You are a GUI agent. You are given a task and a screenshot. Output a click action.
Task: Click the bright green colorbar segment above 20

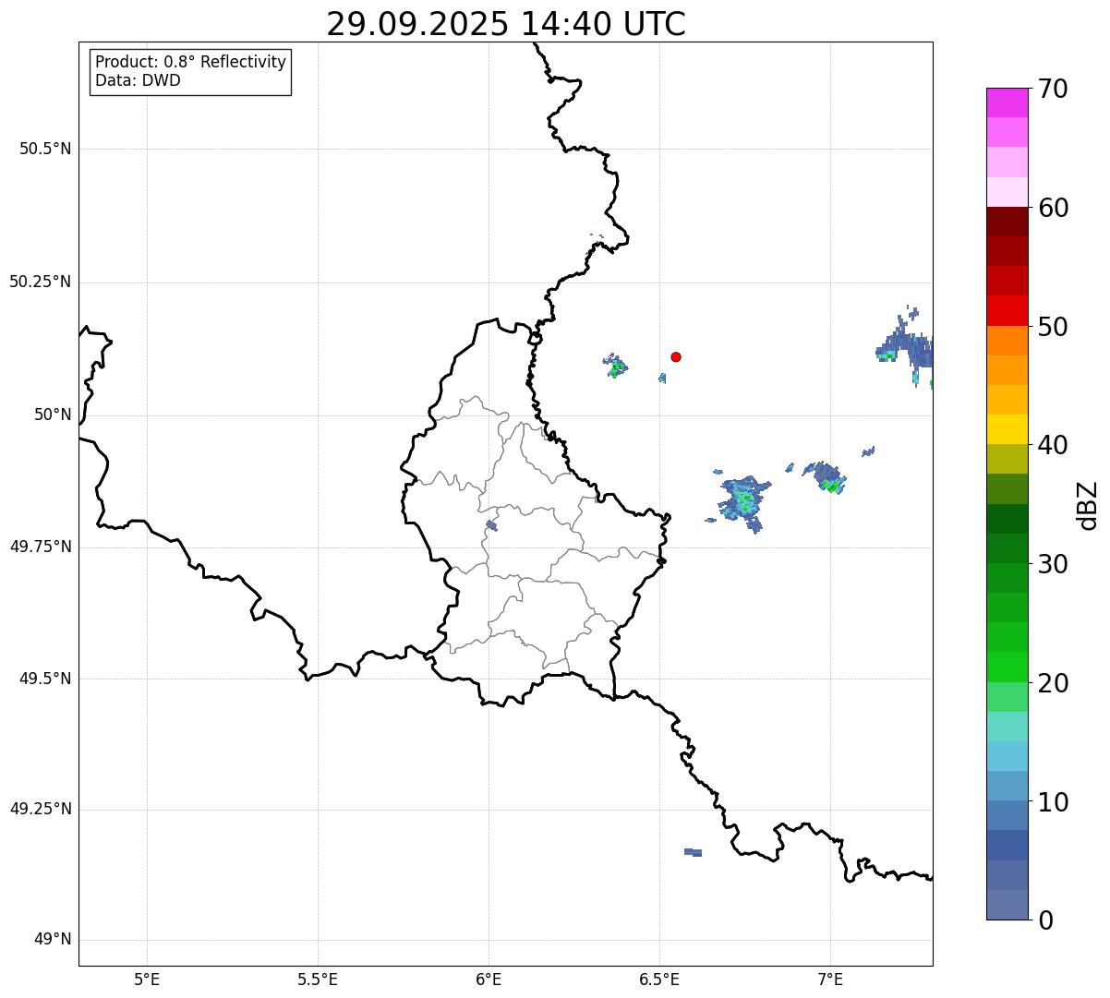(x=1007, y=667)
